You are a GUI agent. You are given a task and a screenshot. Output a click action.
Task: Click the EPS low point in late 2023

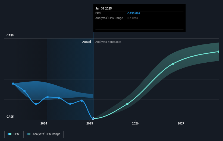point(36,104)
